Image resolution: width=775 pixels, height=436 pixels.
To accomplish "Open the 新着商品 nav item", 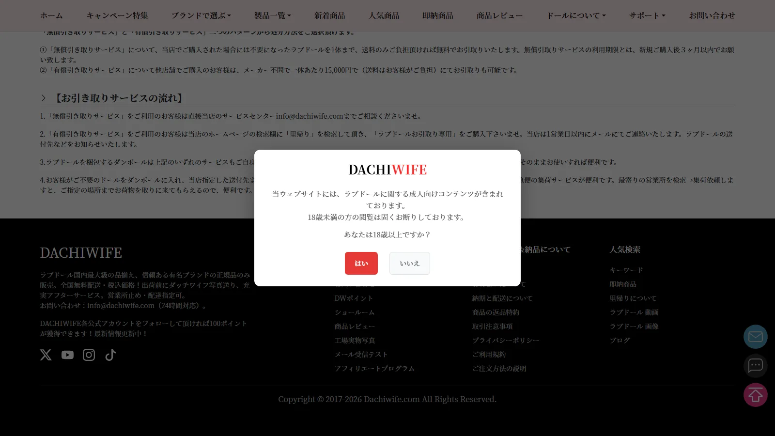I will 330,16.
